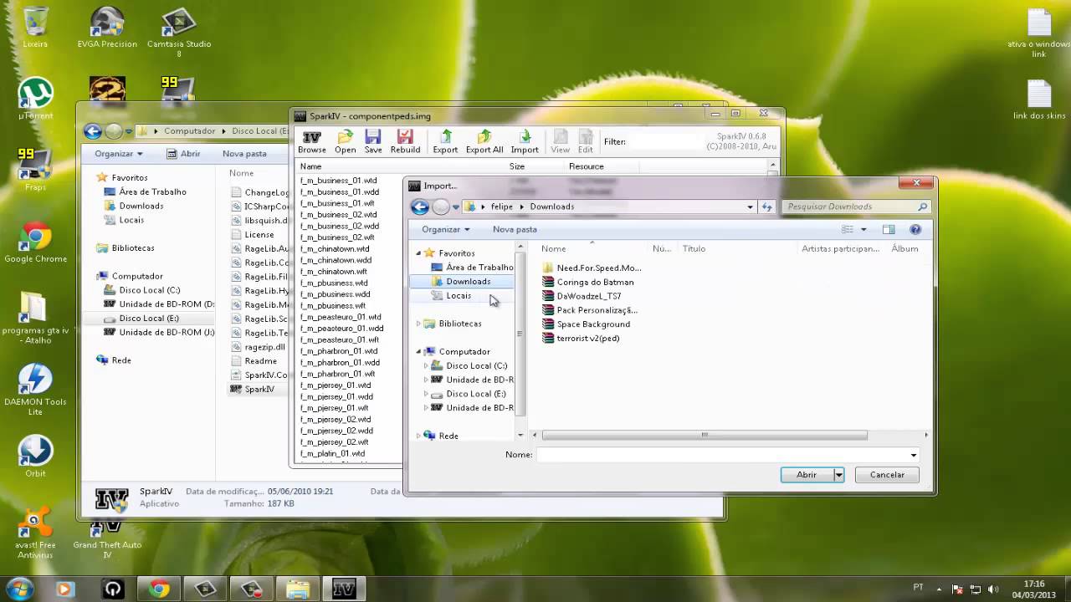Open the Nome filename dropdown arrow
This screenshot has height=602, width=1071.
tap(913, 455)
